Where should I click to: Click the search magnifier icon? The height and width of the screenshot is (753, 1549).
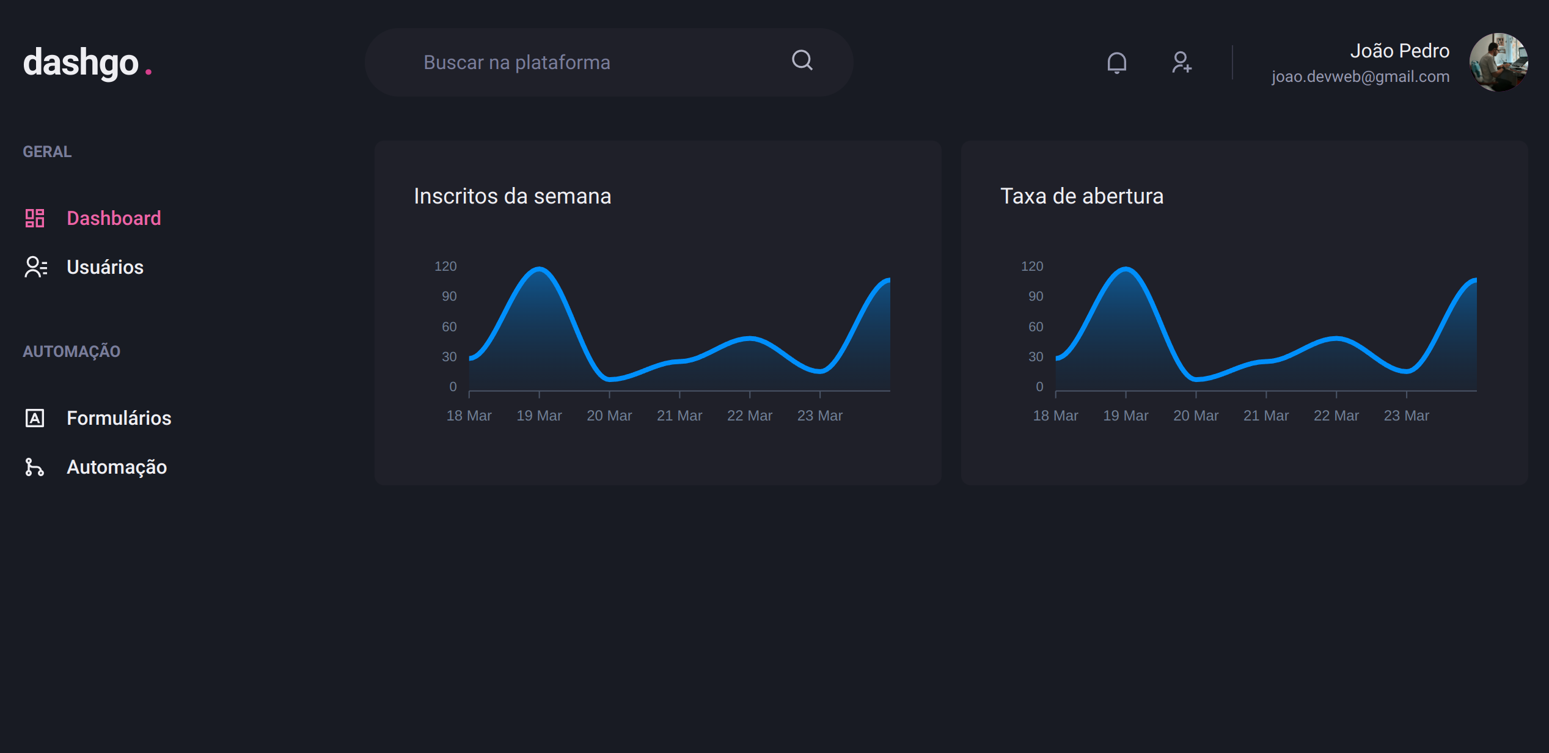pos(802,61)
